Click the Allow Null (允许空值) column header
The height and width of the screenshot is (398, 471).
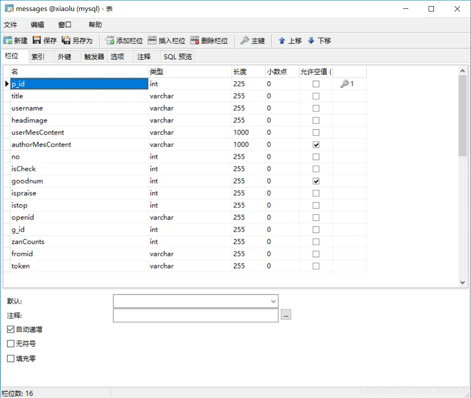[316, 72]
